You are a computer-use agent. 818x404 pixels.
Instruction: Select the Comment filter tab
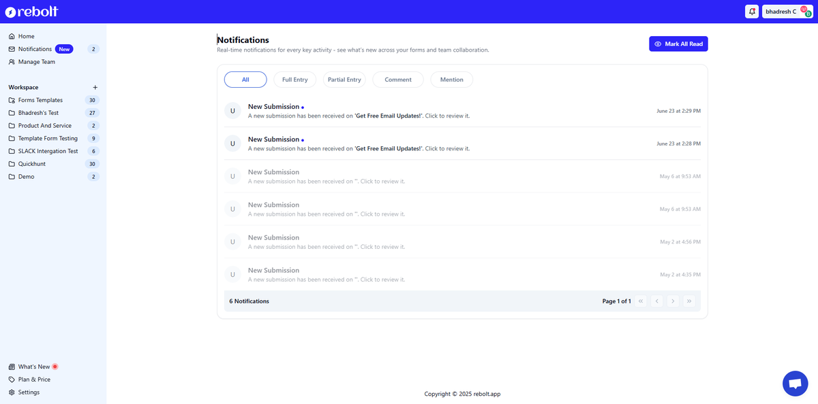pos(397,79)
